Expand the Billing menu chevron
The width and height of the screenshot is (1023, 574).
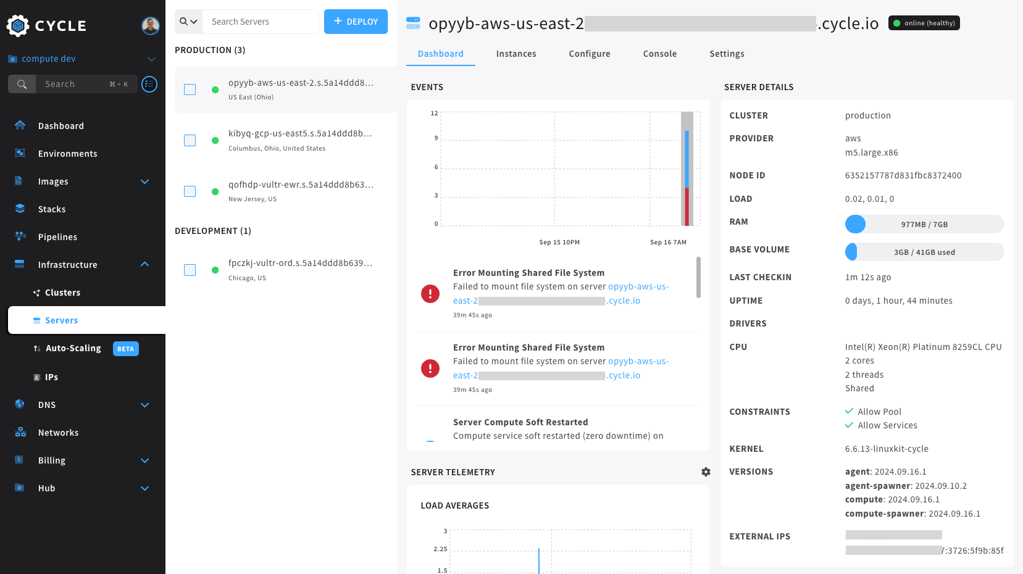[145, 460]
